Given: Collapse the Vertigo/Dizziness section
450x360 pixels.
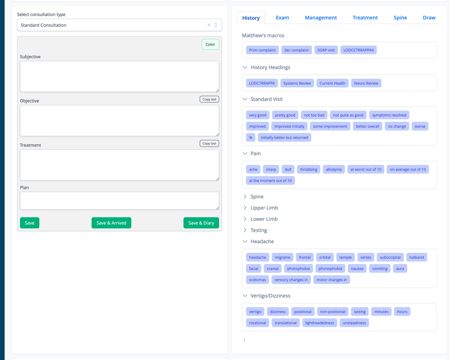Looking at the screenshot, I should [x=245, y=296].
